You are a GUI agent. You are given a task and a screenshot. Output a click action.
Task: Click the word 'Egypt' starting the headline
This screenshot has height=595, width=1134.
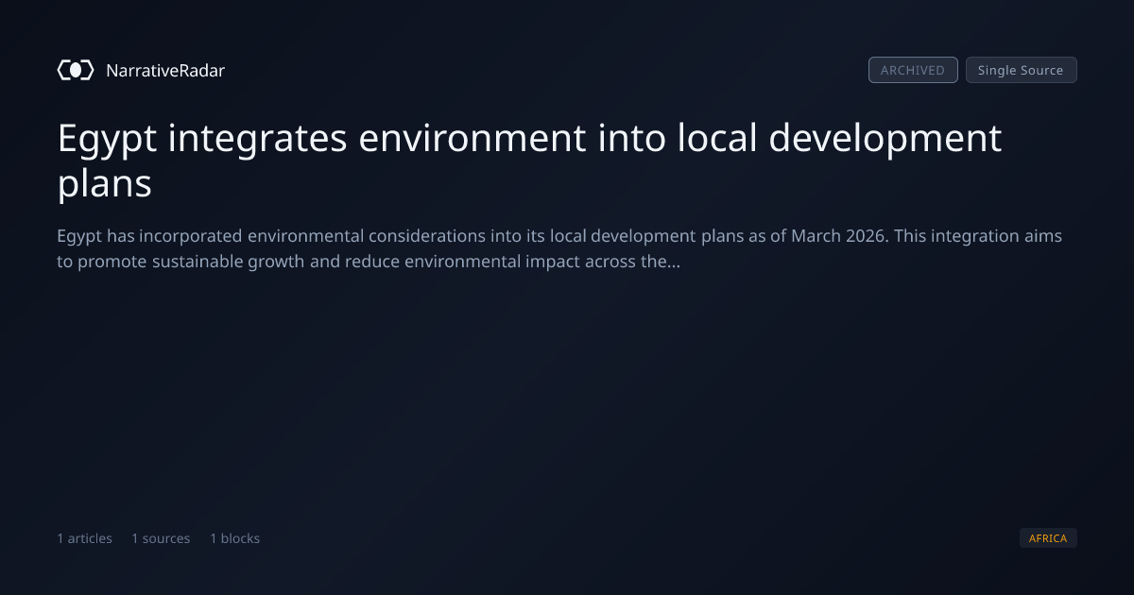click(x=106, y=139)
